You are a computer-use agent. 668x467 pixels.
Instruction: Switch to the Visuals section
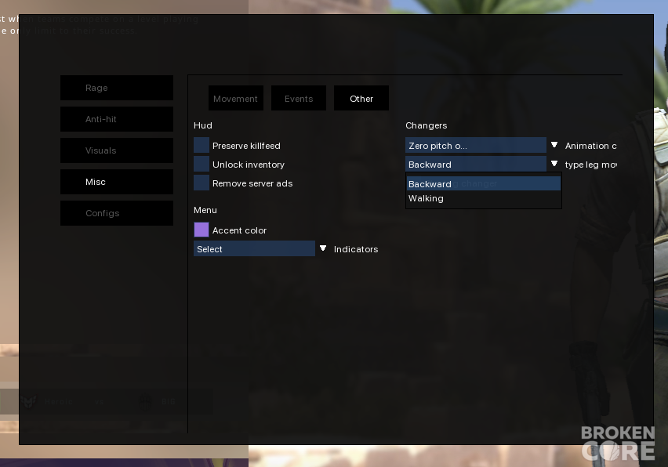pos(117,150)
